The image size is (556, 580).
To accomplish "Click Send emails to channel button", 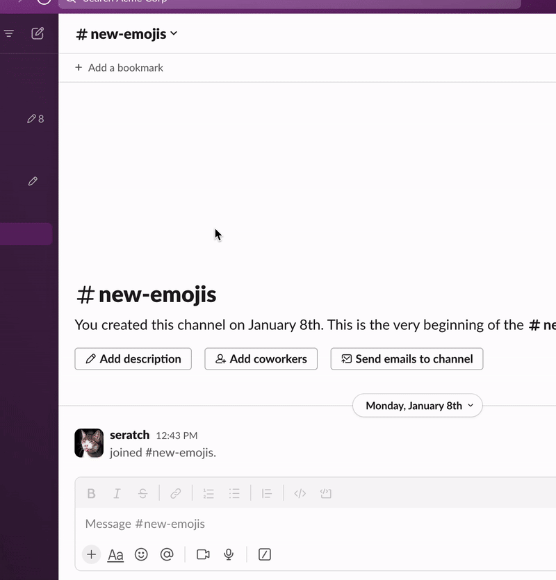I will pyautogui.click(x=407, y=359).
